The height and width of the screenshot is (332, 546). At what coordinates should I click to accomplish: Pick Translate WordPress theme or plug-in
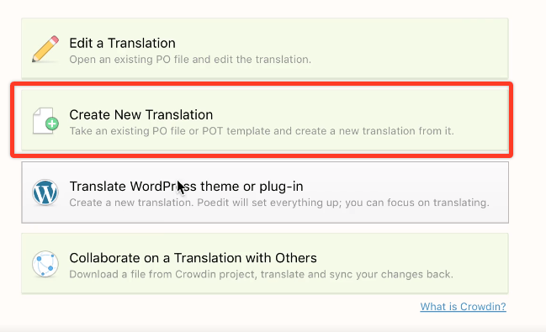[265, 192]
